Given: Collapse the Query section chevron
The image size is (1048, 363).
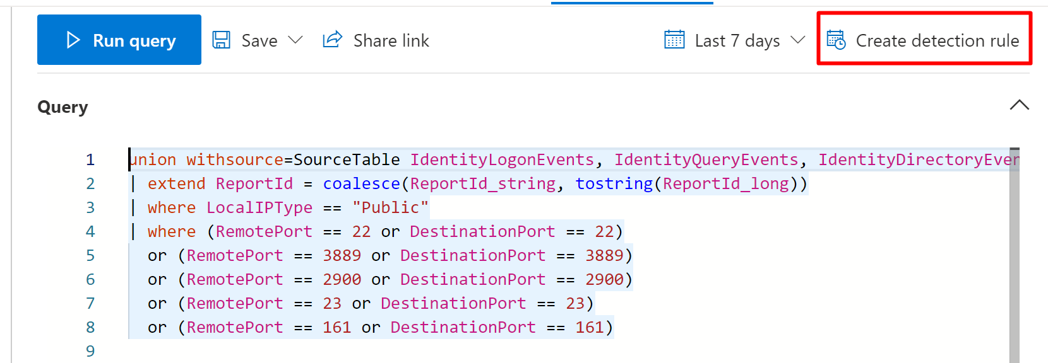Looking at the screenshot, I should pos(1019,105).
